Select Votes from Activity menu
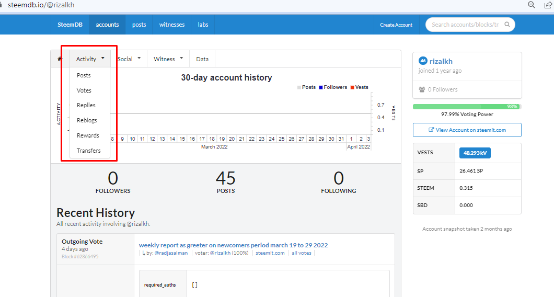This screenshot has height=297, width=554. click(84, 90)
